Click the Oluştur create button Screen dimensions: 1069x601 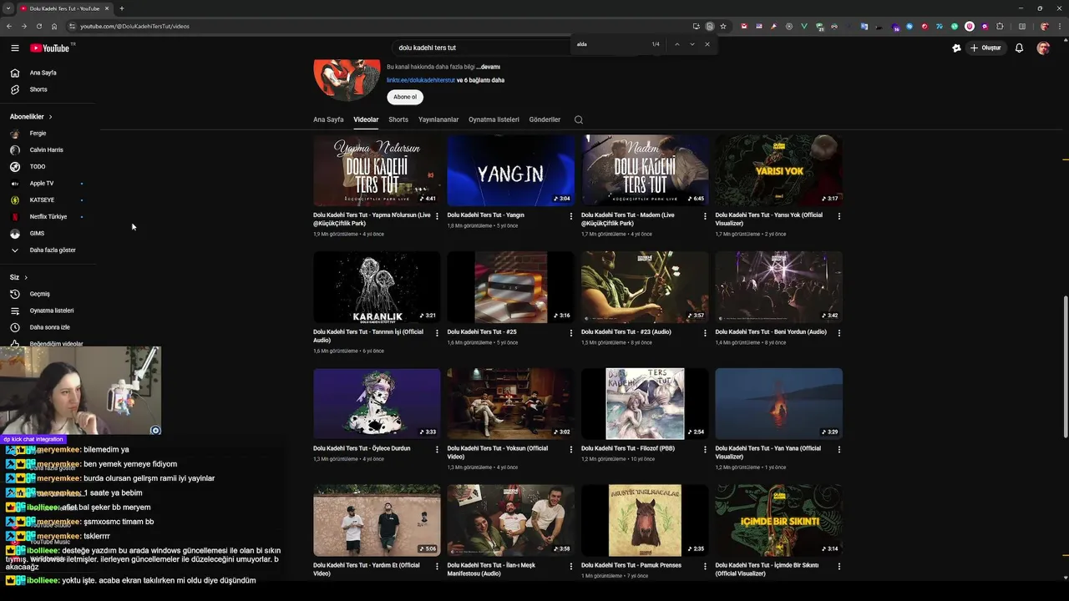985,48
